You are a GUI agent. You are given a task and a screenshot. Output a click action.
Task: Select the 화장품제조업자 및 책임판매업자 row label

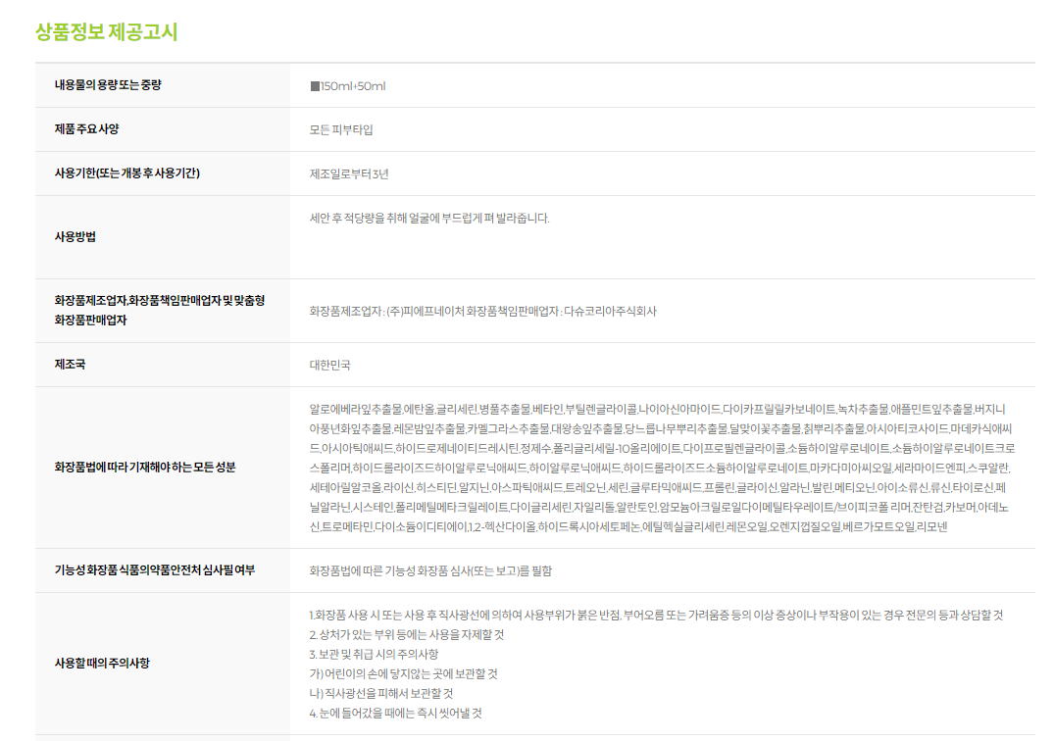159,310
